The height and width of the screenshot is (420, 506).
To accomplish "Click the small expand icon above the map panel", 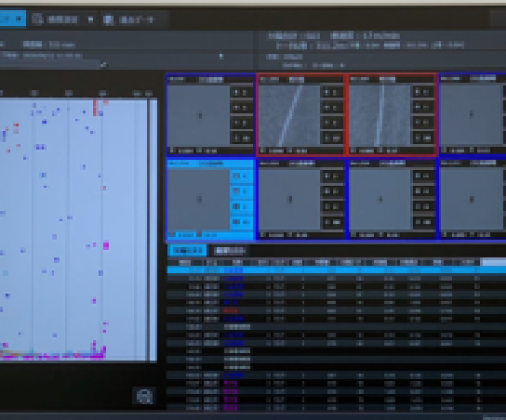I will pos(103,65).
